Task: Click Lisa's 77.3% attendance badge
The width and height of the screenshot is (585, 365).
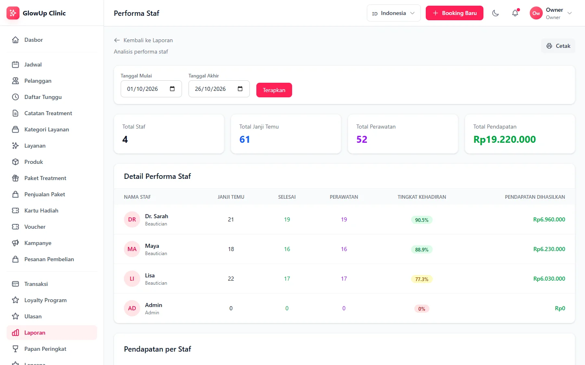Action: (422, 279)
